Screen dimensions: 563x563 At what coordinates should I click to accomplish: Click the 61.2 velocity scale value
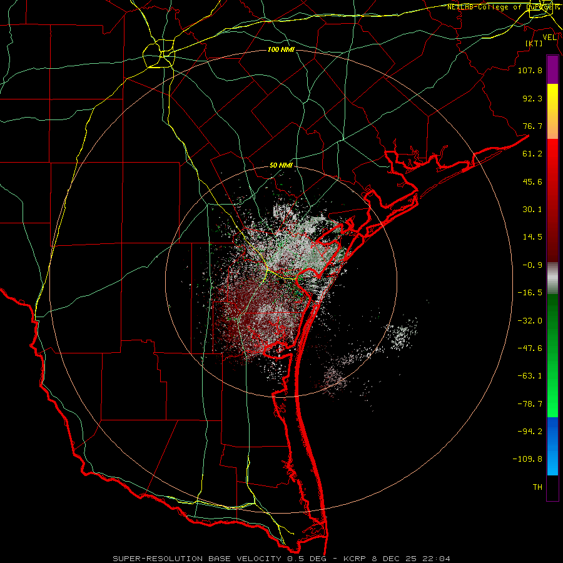coord(532,154)
